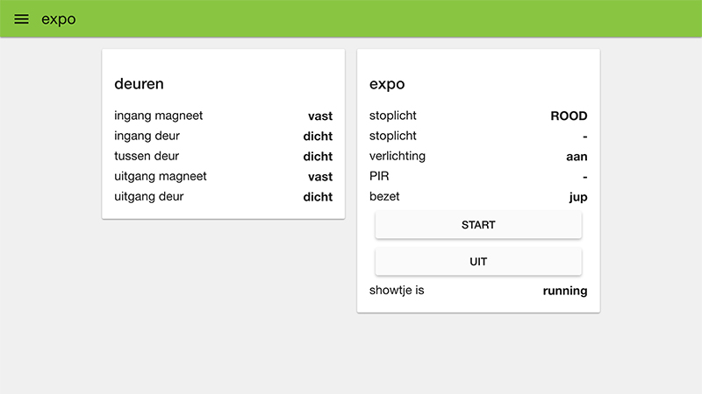Click ingang magneet value vast
Screen dimensions: 702x394
coord(320,116)
